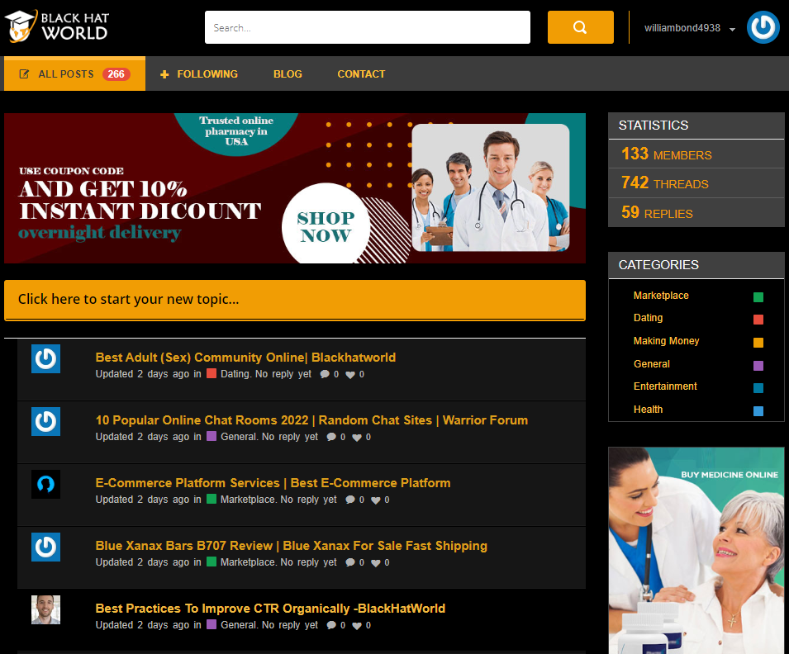
Task: Click here to start your new topic
Action: (295, 300)
